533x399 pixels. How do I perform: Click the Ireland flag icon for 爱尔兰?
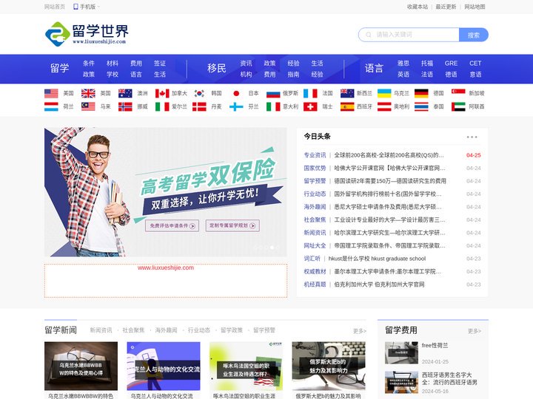(162, 106)
